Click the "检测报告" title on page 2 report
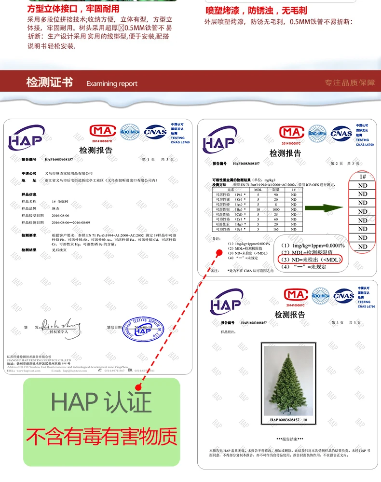Image resolution: width=381 pixels, height=482 pixels. 285,153
